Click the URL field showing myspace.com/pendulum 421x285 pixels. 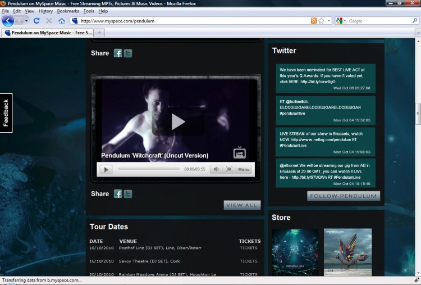pyautogui.click(x=194, y=21)
